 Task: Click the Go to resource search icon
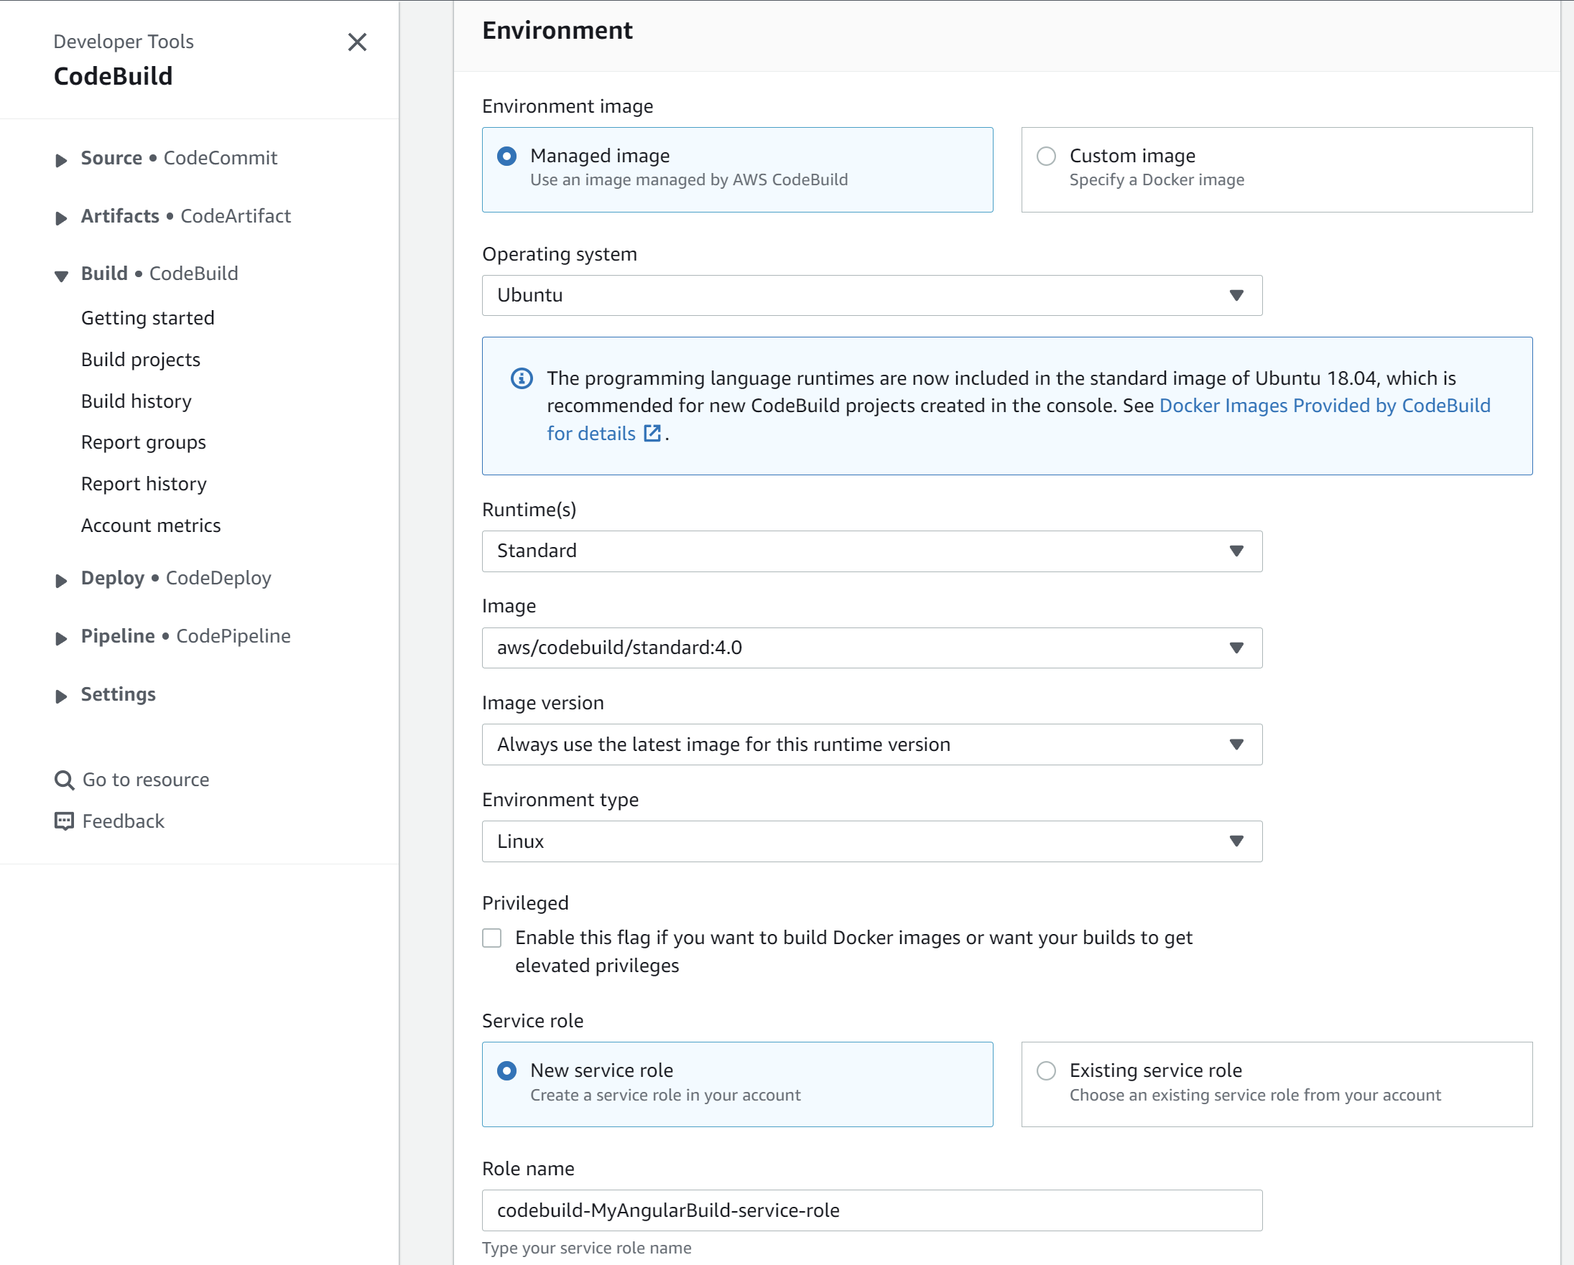coord(63,779)
